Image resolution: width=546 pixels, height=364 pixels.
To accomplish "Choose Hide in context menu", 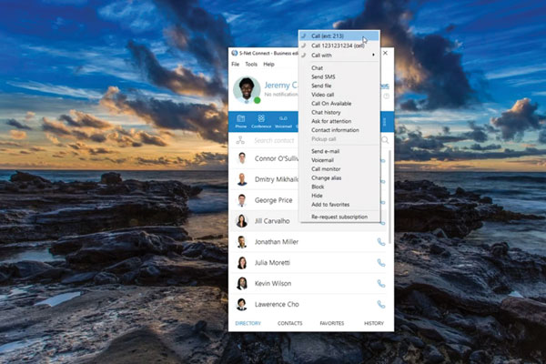I will (x=317, y=196).
